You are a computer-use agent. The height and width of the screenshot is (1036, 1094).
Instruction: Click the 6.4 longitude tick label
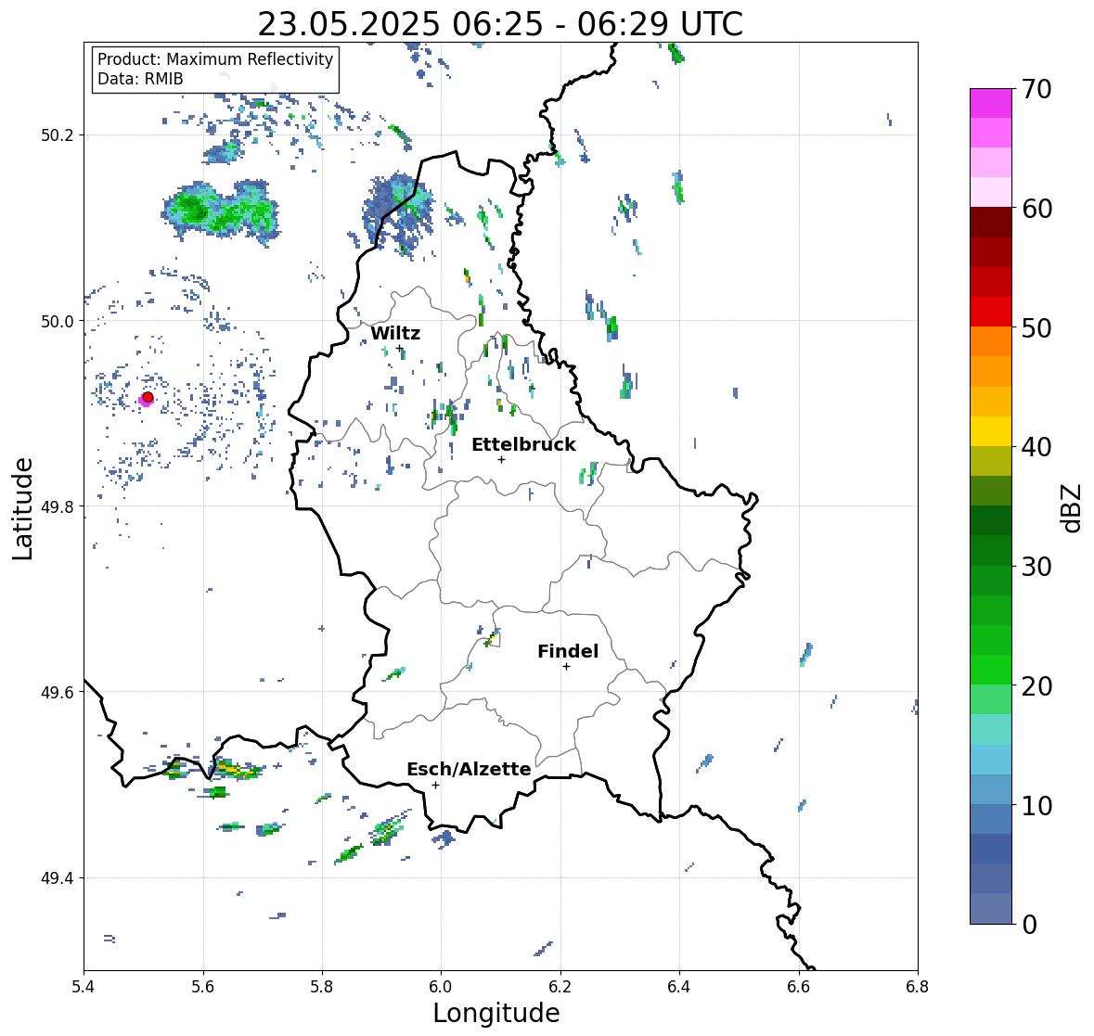679,986
